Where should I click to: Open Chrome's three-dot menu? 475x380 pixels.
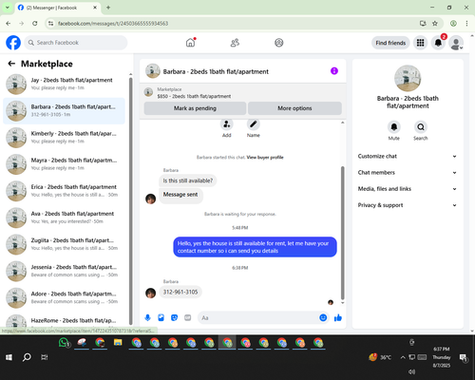point(466,24)
